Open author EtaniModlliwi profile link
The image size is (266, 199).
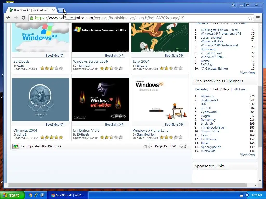146,135
